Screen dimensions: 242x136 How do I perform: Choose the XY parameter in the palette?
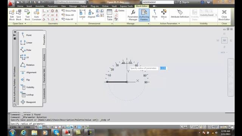pos(25,57)
